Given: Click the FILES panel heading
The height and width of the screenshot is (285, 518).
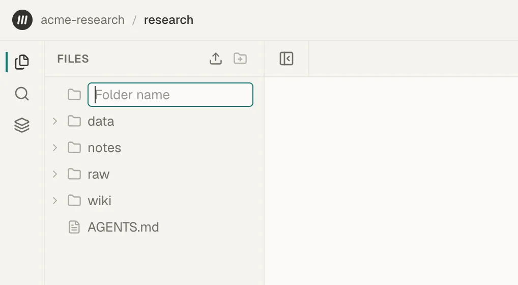Looking at the screenshot, I should point(73,59).
